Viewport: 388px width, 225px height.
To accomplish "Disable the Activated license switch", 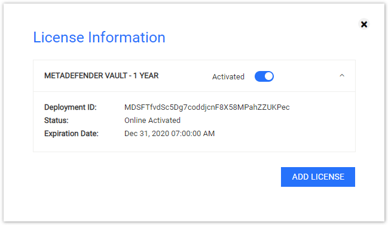I will click(264, 76).
